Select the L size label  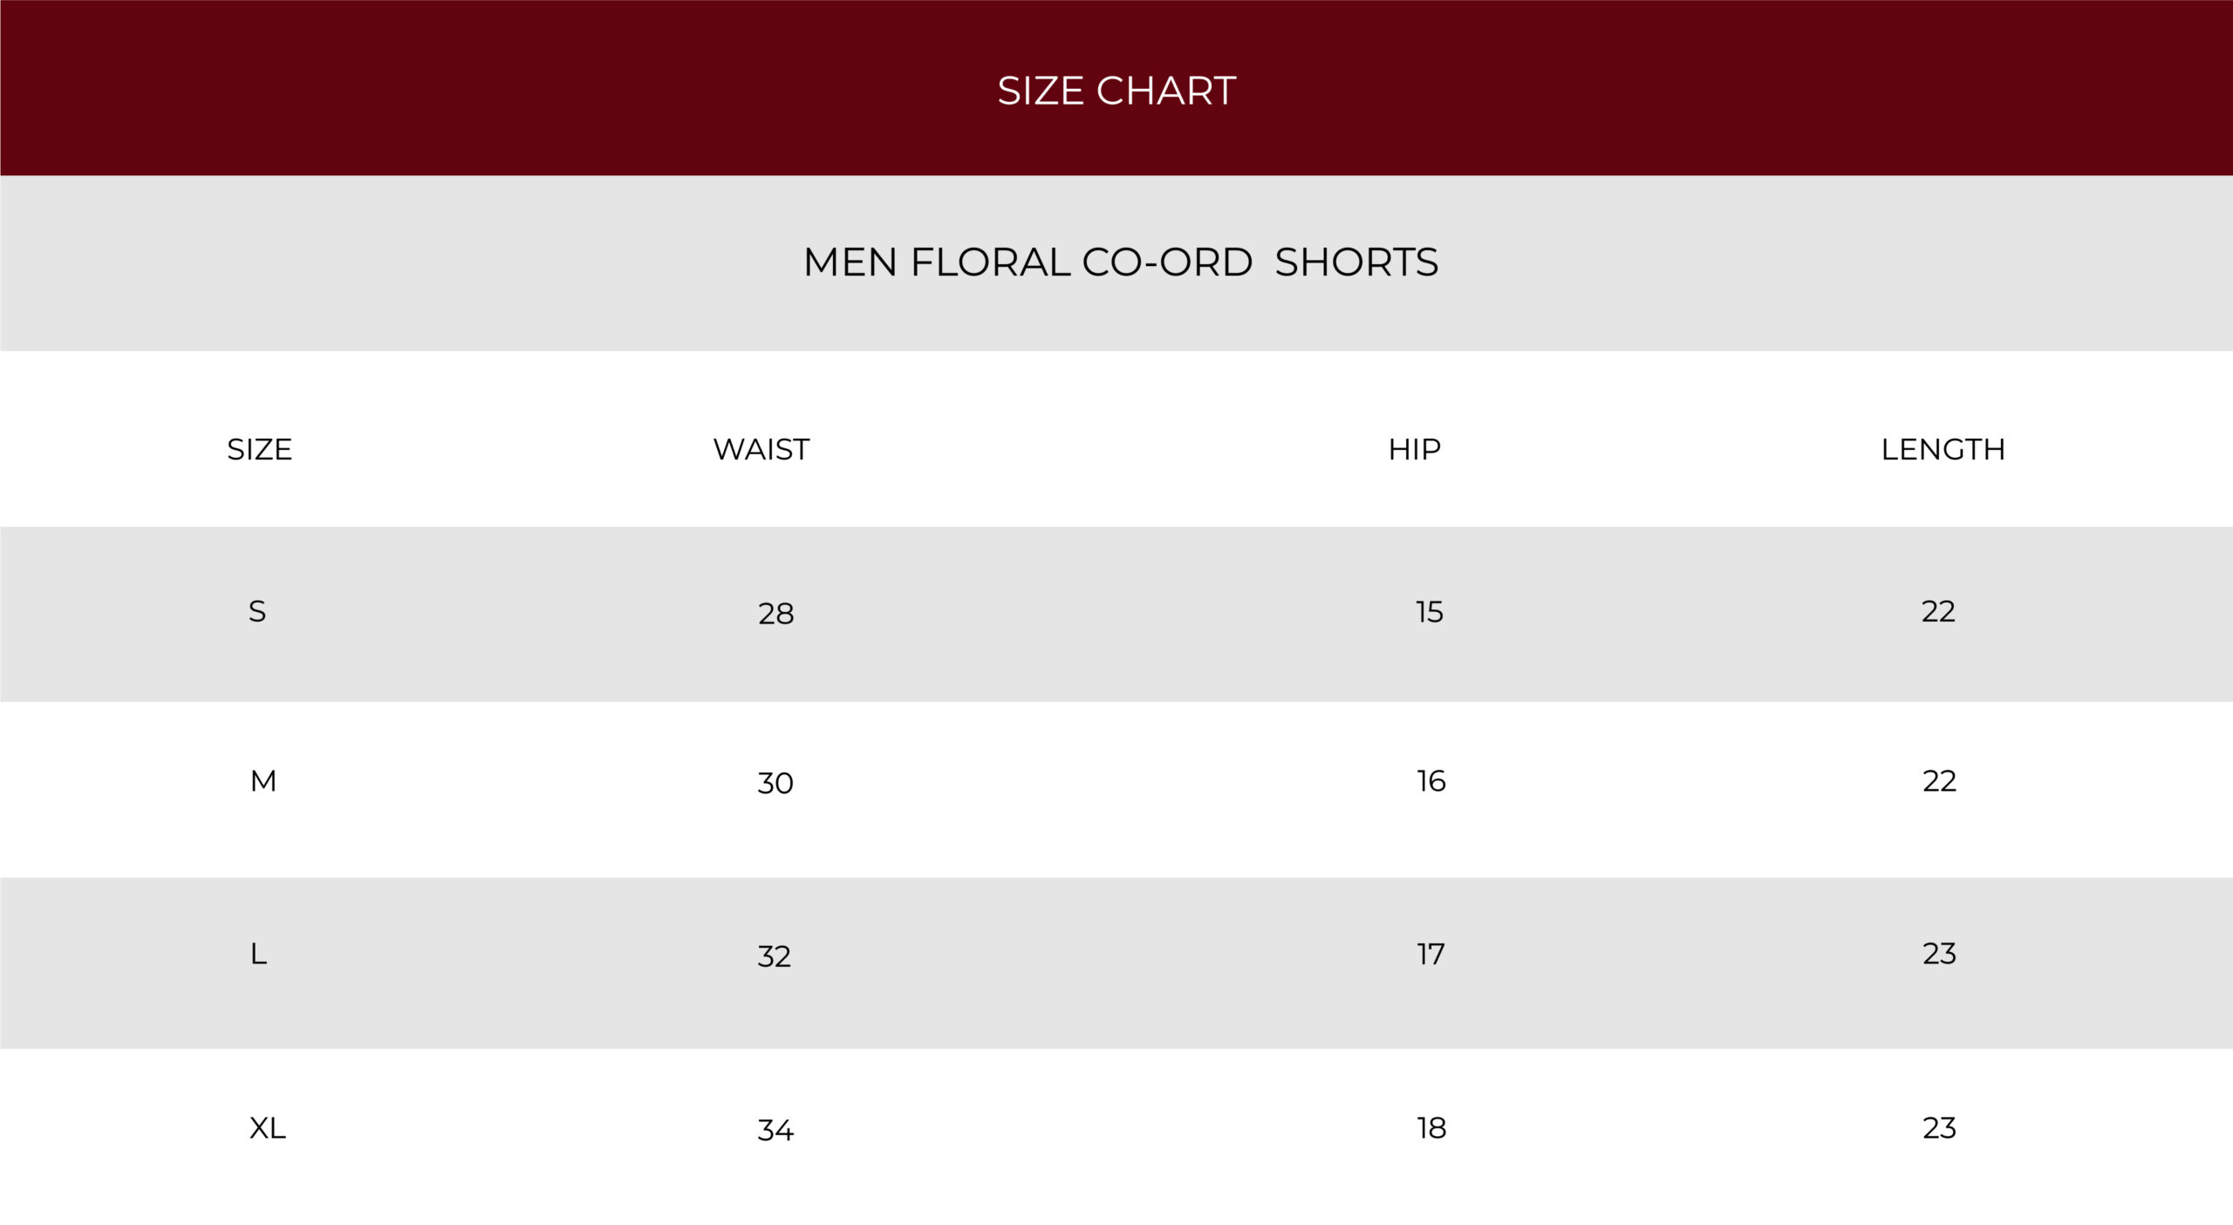point(258,954)
